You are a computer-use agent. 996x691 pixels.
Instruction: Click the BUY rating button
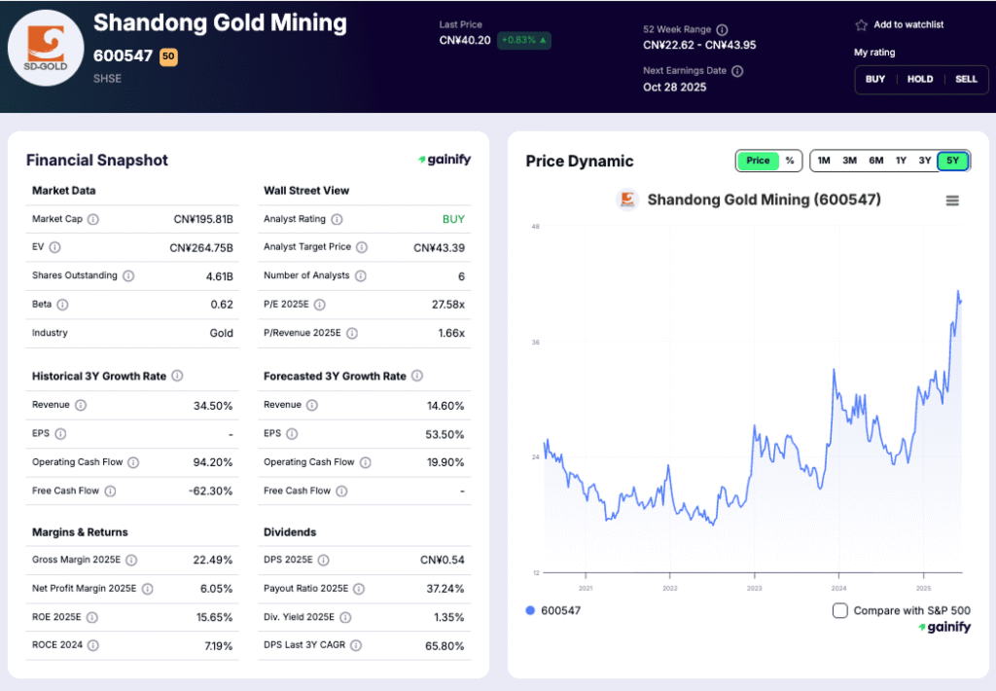(x=874, y=79)
